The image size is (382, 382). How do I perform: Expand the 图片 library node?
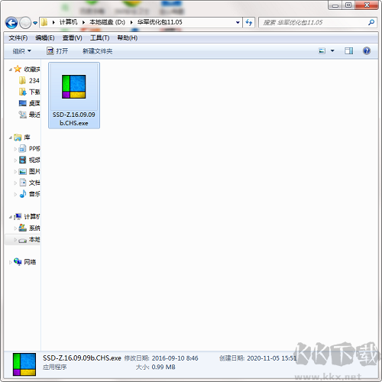(x=15, y=172)
